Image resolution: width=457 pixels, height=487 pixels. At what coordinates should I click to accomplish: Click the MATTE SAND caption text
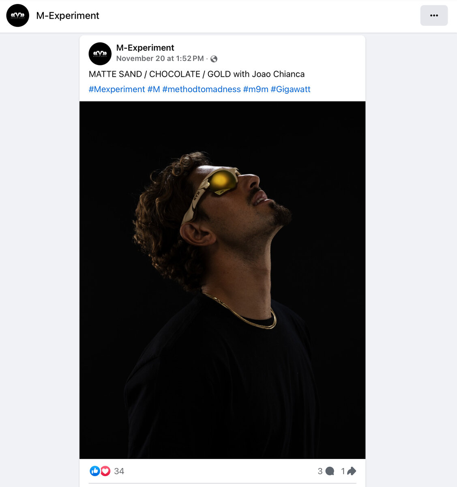coord(197,74)
